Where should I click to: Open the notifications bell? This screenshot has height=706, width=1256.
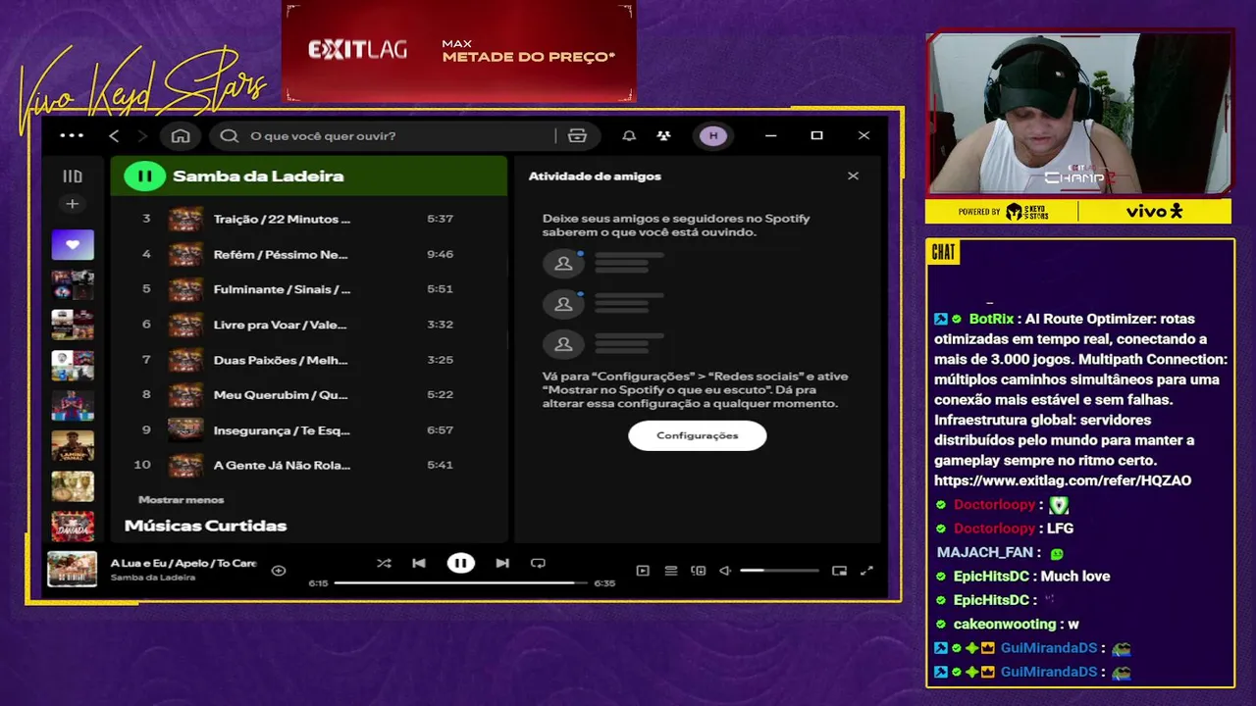[x=629, y=135]
